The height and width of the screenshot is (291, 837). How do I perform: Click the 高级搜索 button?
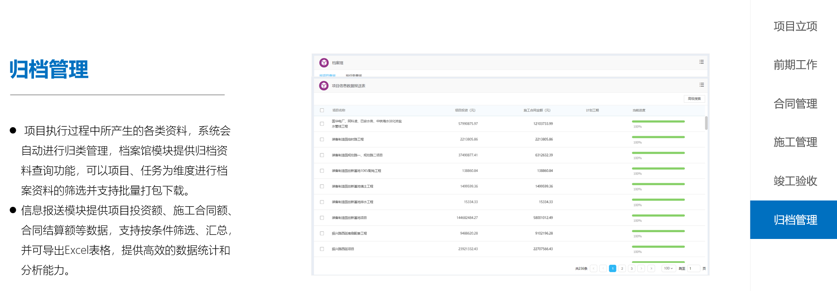[x=694, y=99]
